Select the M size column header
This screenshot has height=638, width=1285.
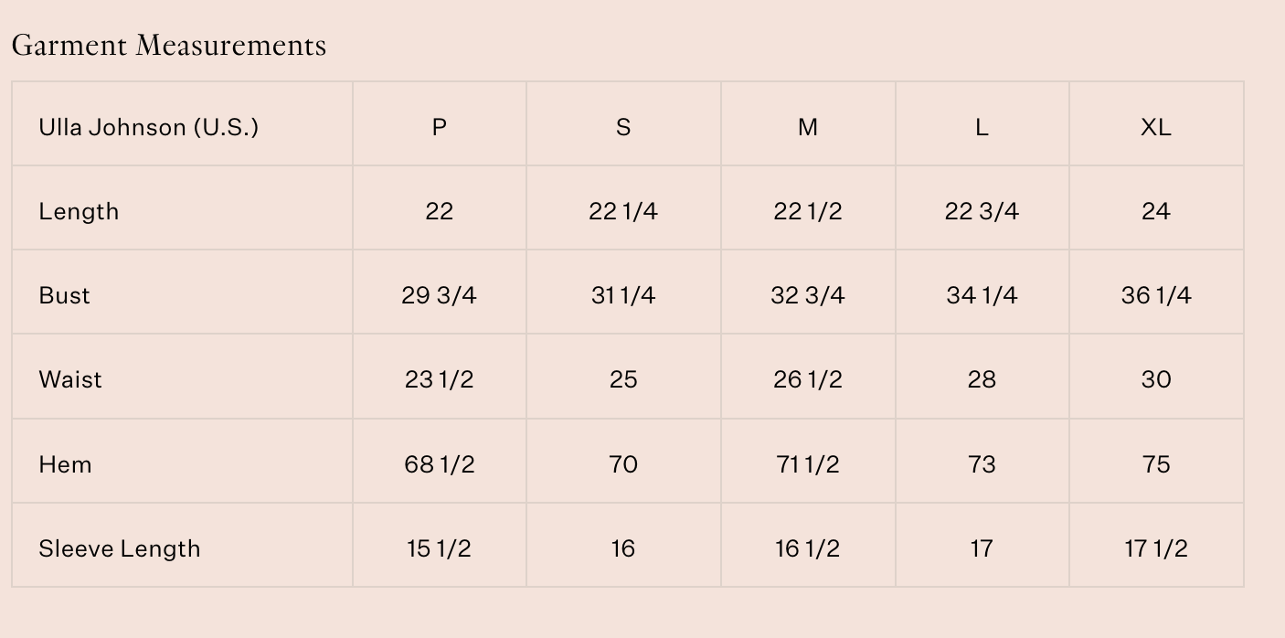(808, 127)
